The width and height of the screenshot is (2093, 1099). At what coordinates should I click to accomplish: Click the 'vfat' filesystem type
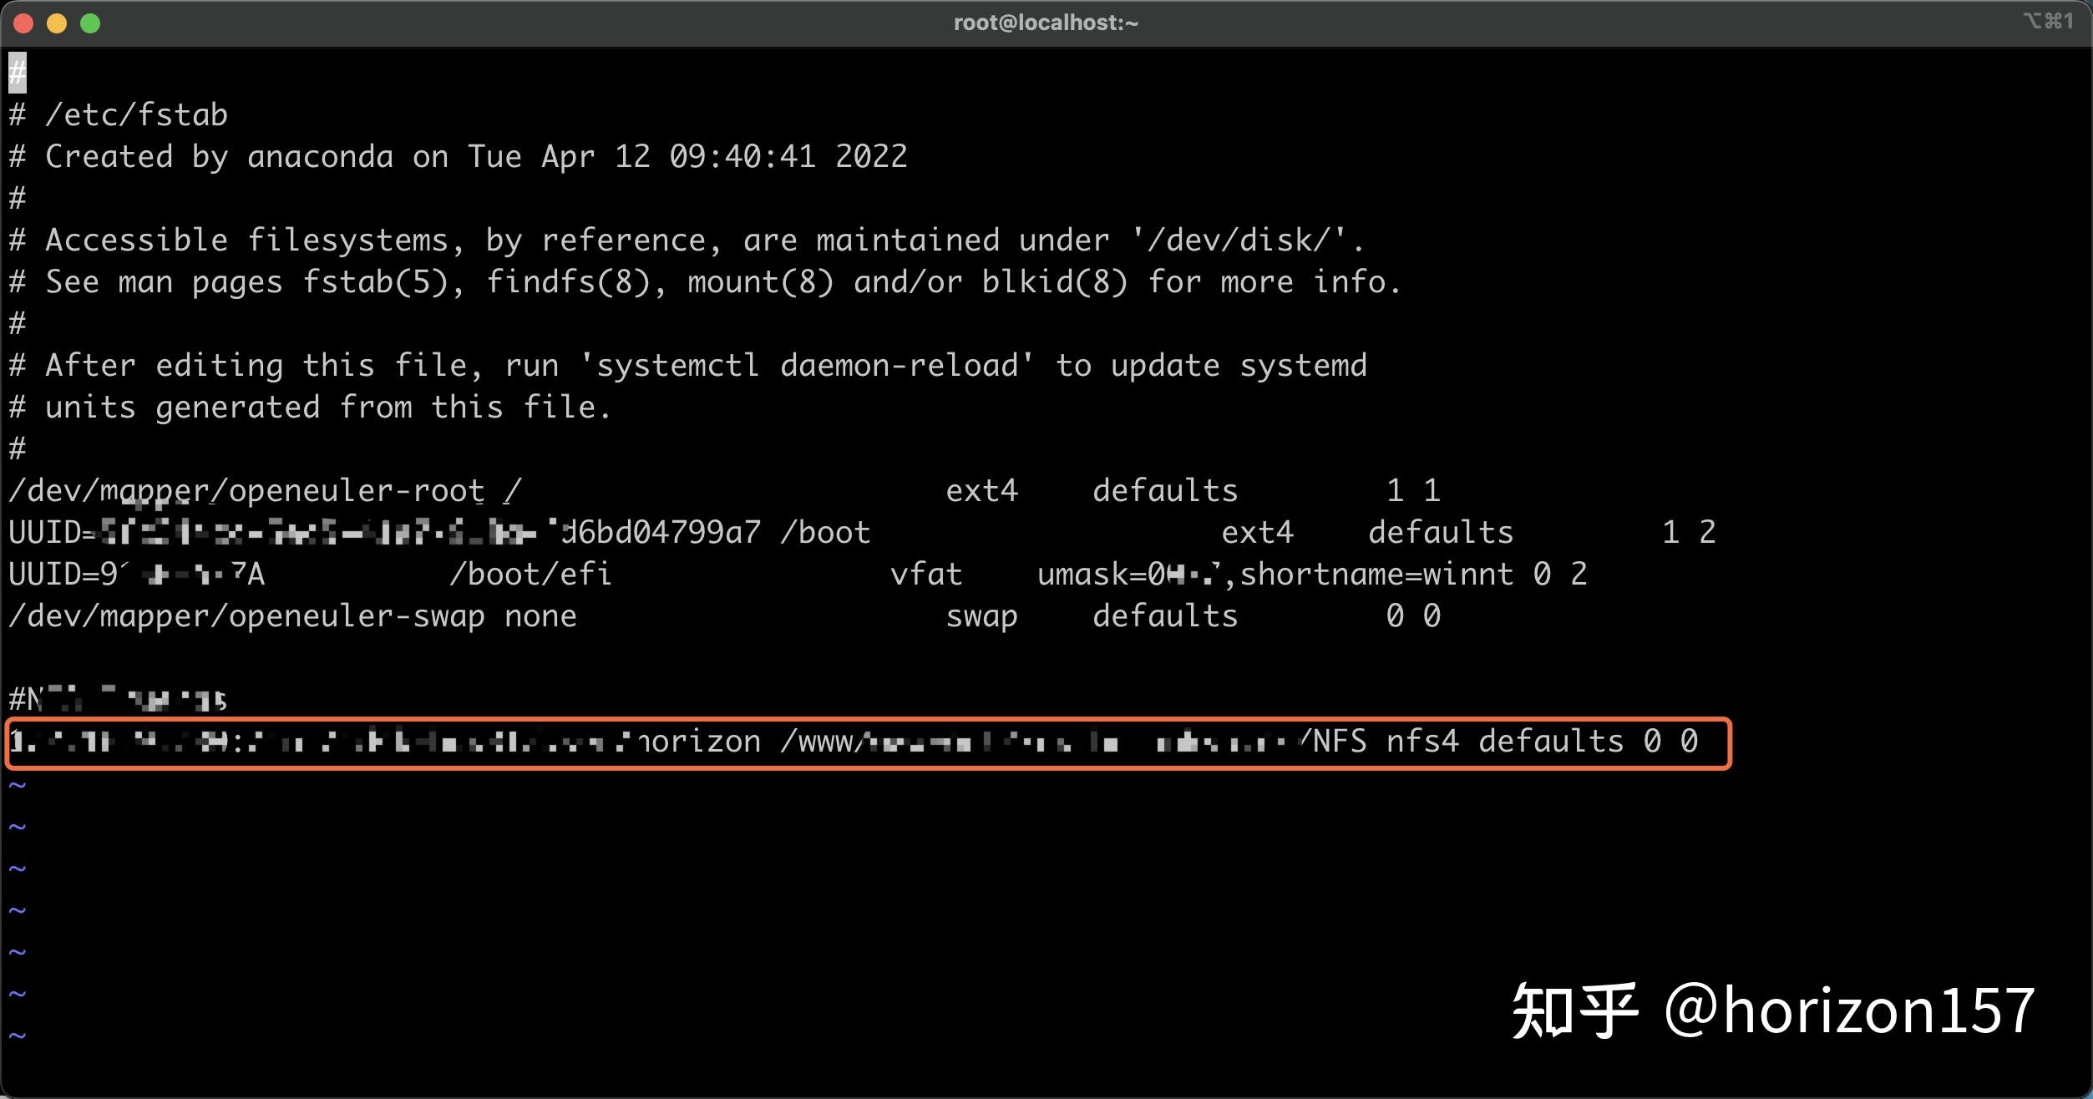pos(926,574)
